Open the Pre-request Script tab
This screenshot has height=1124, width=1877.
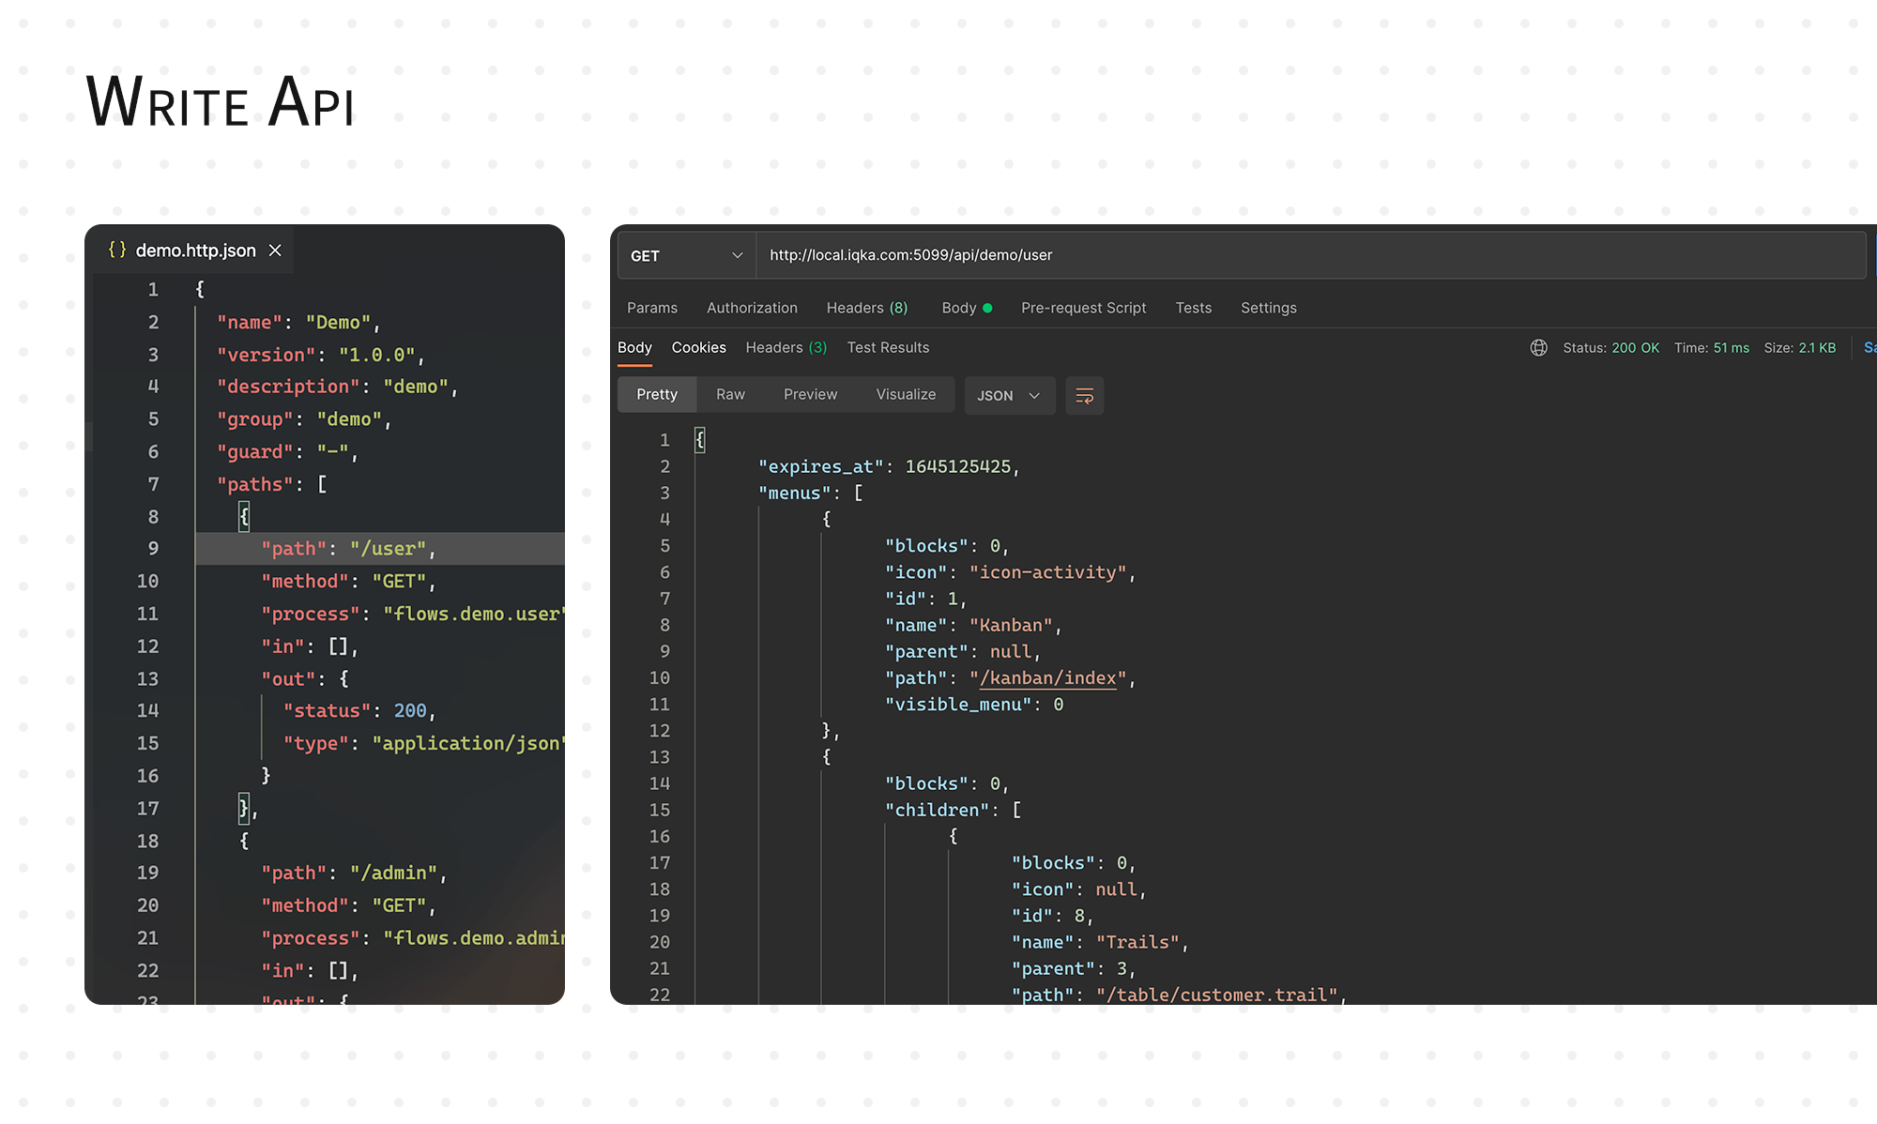[1083, 307]
